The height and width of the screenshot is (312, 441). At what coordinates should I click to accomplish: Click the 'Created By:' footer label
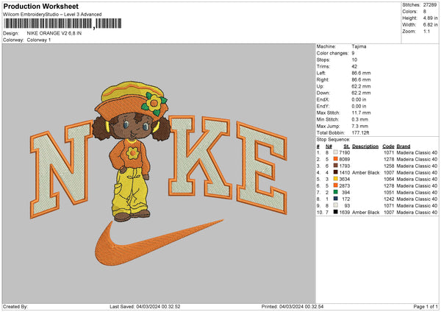15,306
